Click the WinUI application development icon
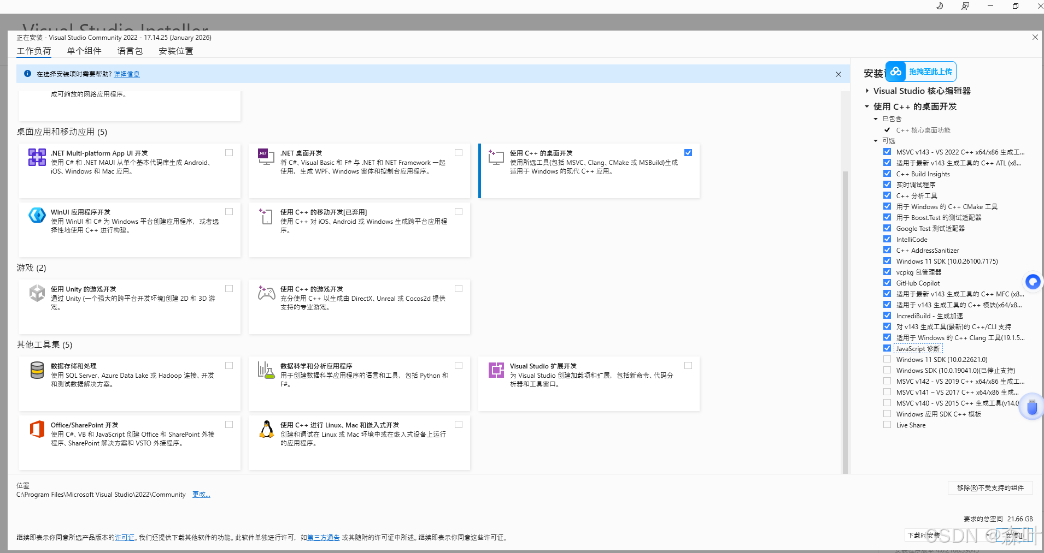This screenshot has height=553, width=1044. tap(37, 215)
